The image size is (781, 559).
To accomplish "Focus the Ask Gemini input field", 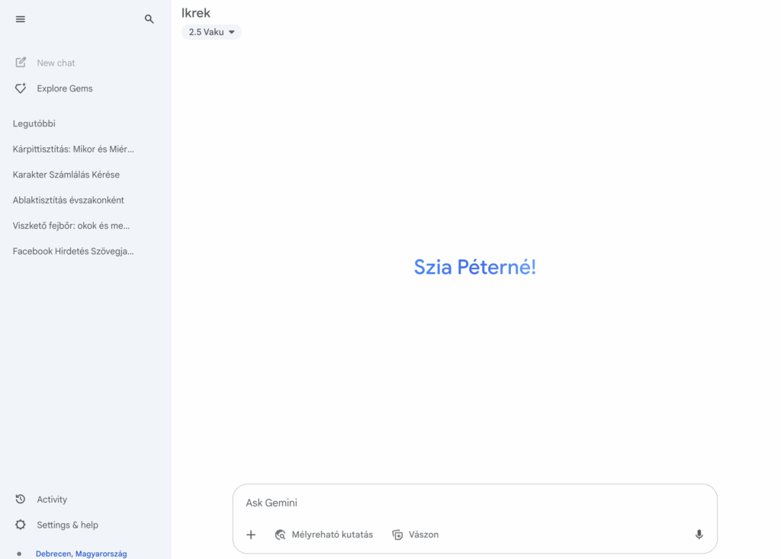I will click(x=474, y=503).
